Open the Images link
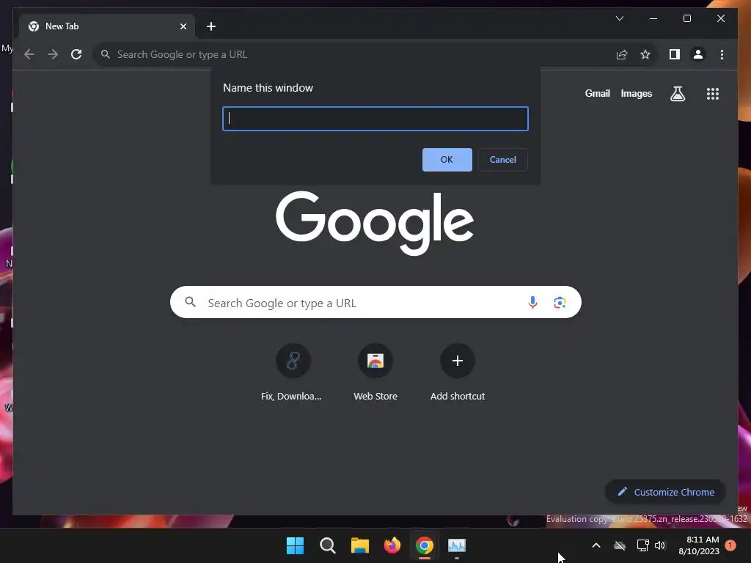The height and width of the screenshot is (563, 751). [x=636, y=93]
